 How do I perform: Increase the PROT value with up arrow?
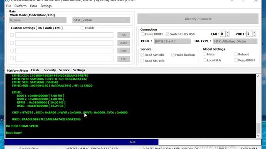254,33
